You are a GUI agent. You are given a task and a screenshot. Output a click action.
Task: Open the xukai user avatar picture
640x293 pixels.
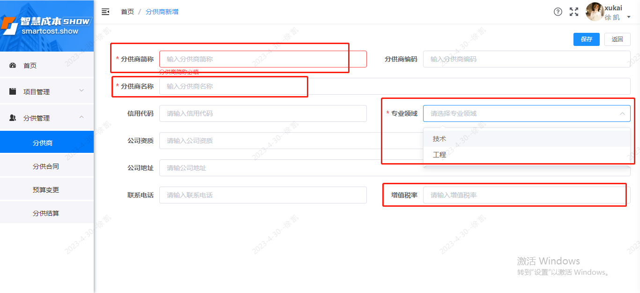(594, 12)
